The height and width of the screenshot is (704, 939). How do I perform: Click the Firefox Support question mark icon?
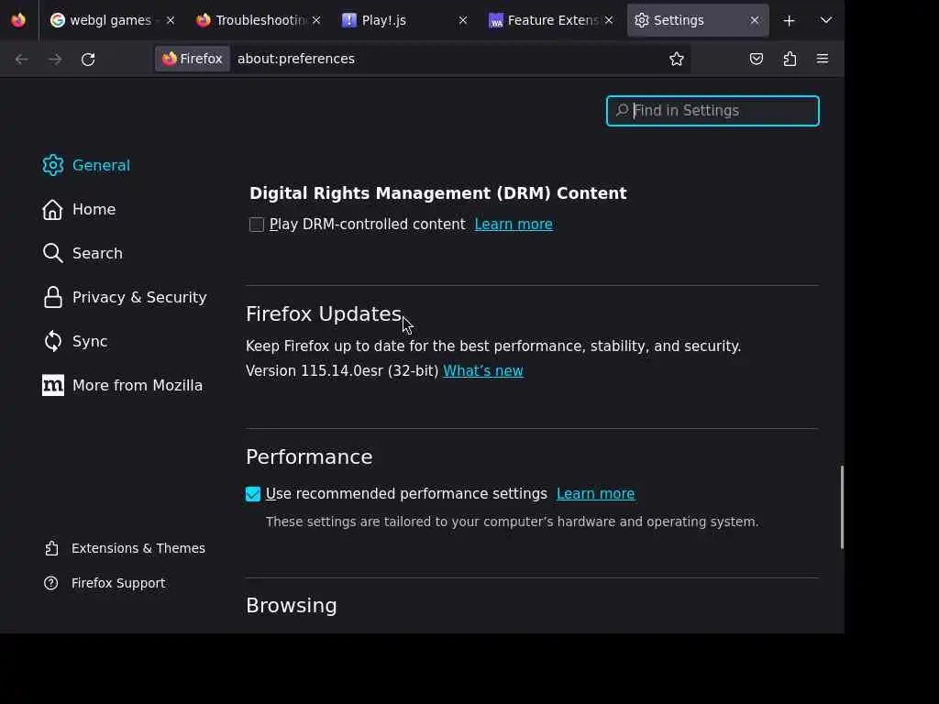(51, 583)
